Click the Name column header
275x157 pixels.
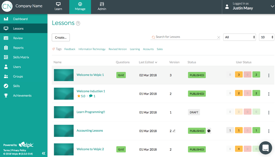(x=58, y=62)
